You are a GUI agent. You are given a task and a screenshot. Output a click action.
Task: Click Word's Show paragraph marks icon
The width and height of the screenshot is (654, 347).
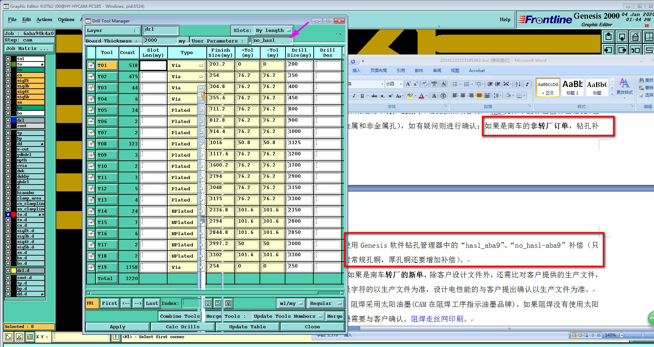pyautogui.click(x=527, y=84)
